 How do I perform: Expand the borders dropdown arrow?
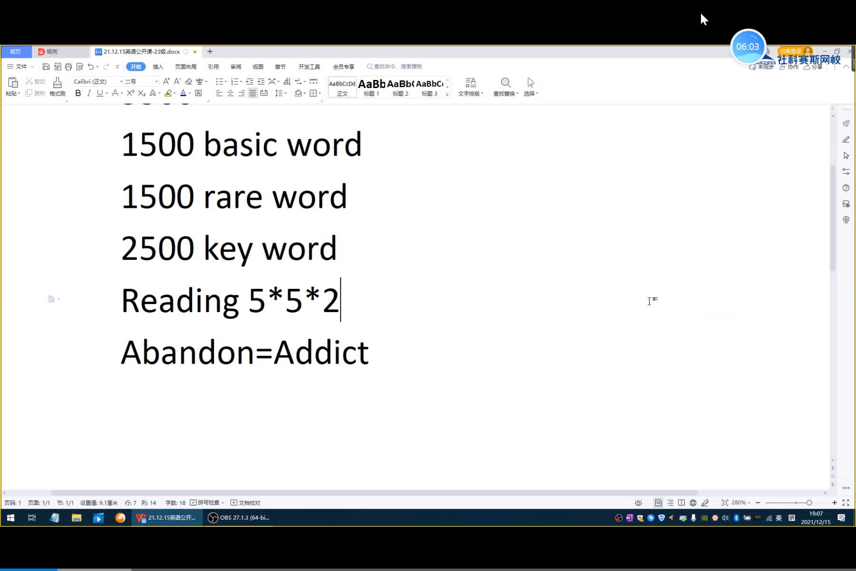click(x=320, y=93)
